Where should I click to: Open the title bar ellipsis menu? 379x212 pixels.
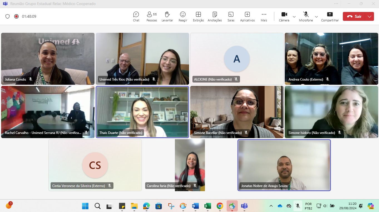click(336, 4)
